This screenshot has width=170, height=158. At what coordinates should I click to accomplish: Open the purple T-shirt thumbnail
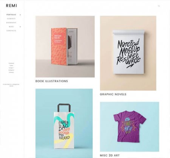click(130, 127)
